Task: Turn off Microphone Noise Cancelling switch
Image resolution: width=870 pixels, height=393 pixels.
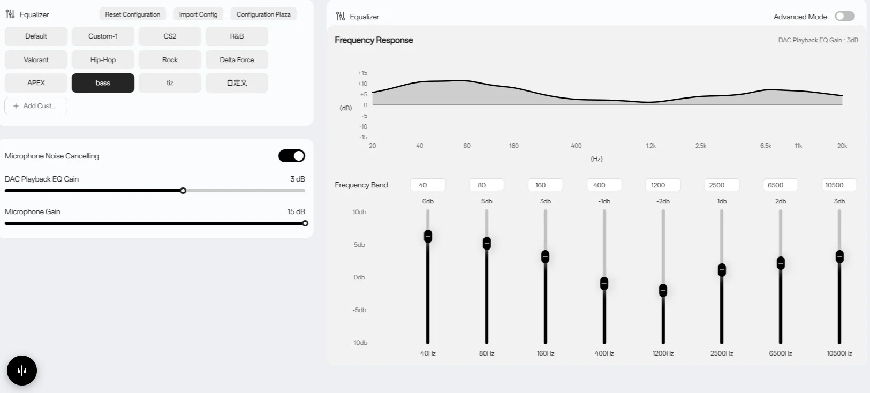Action: point(292,156)
